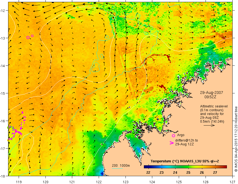238x184 pixels.
Task: Click the '(0.1m contours)' text
Action: point(212,110)
